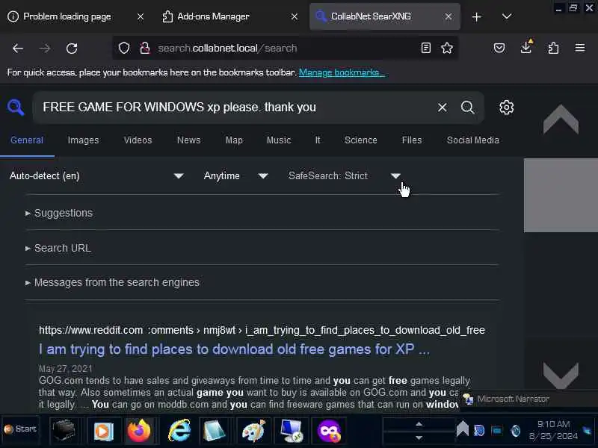The width and height of the screenshot is (598, 448).
Task: Open the reddit result title link
Action: tap(234, 349)
